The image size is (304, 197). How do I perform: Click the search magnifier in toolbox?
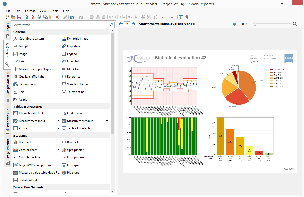click(111, 25)
